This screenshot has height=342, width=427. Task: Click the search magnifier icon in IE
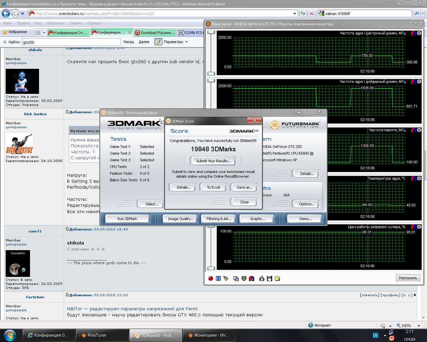416,13
